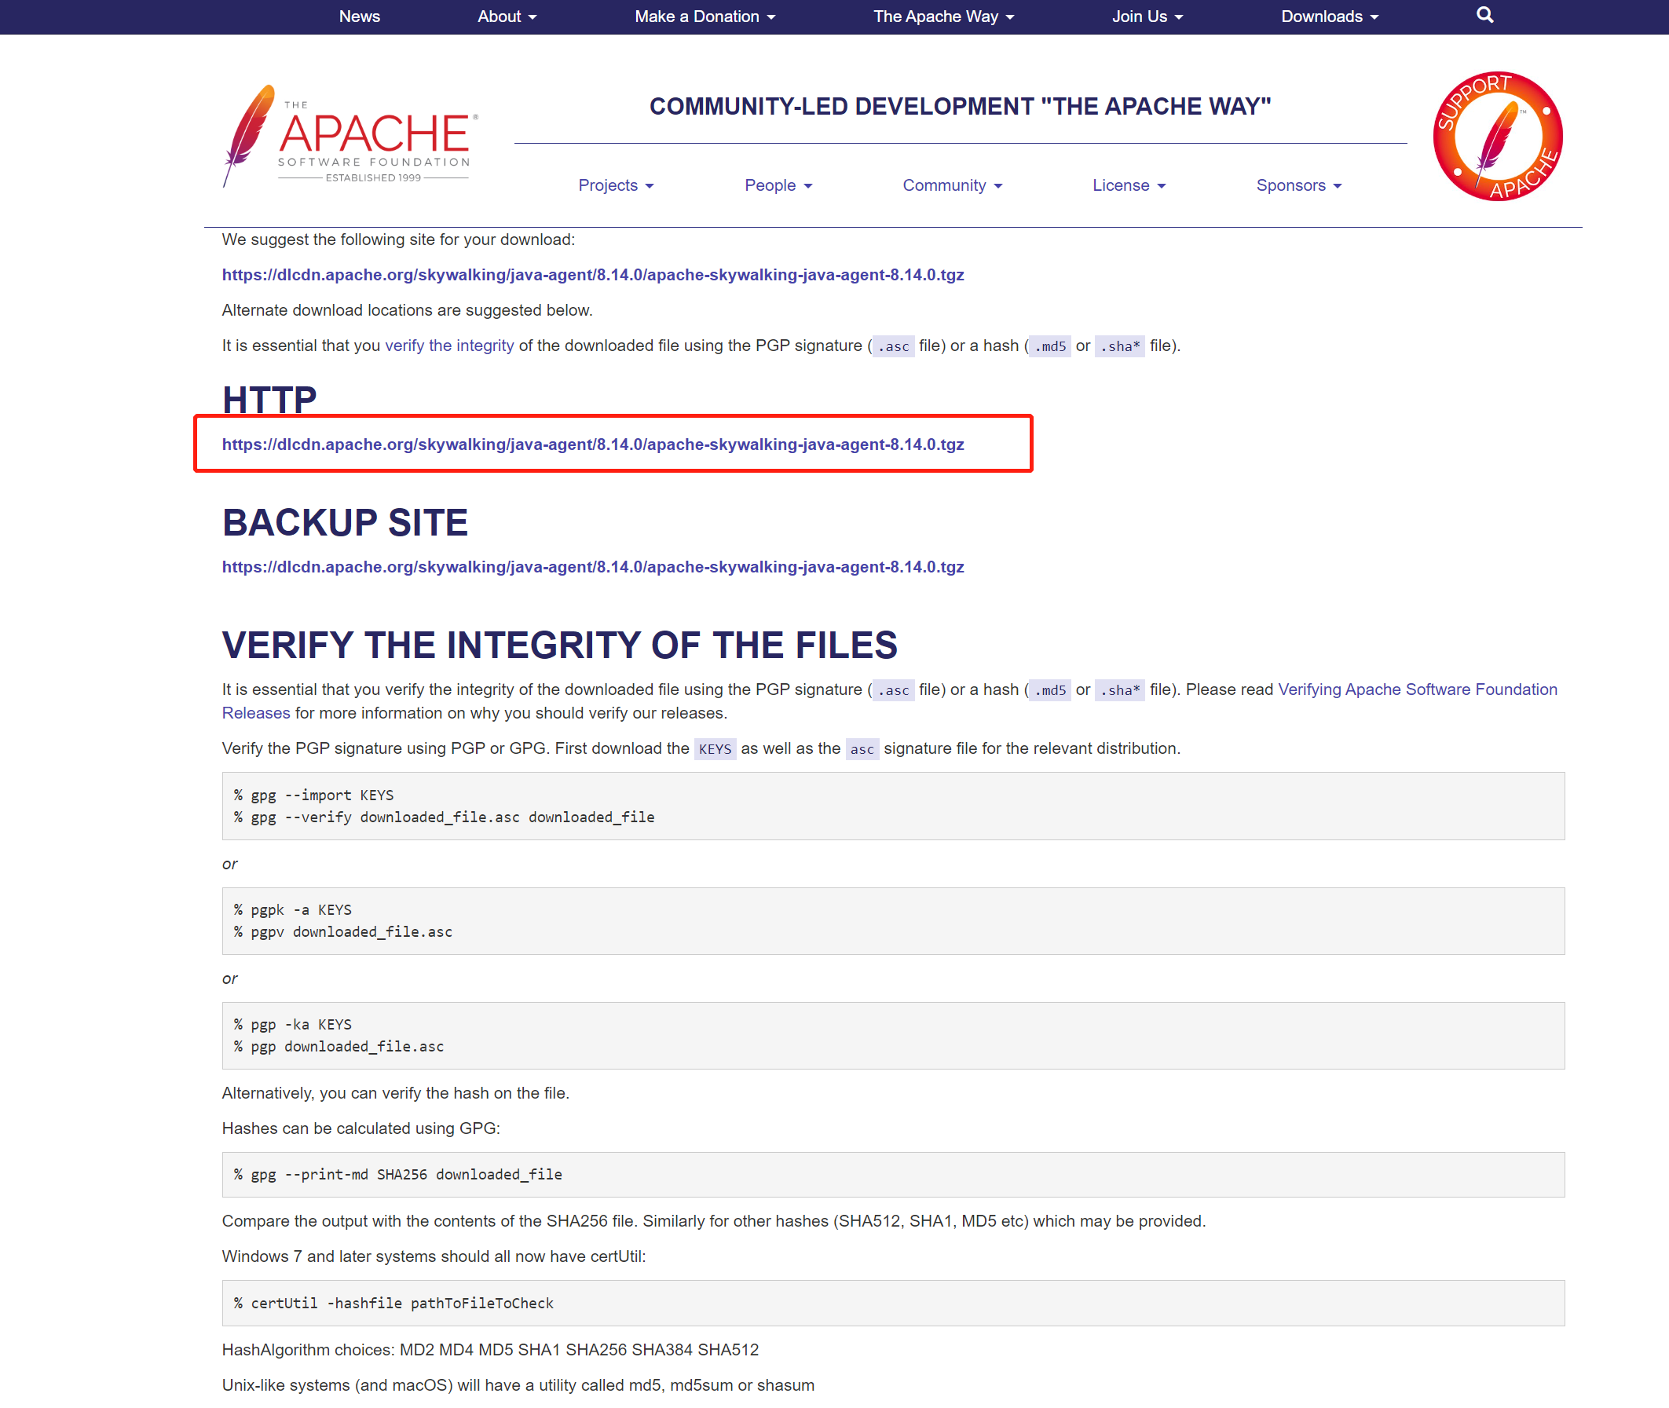The height and width of the screenshot is (1408, 1669).
Task: Open the Join Us dropdown
Action: coord(1146,16)
